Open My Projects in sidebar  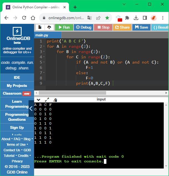(x=17, y=86)
